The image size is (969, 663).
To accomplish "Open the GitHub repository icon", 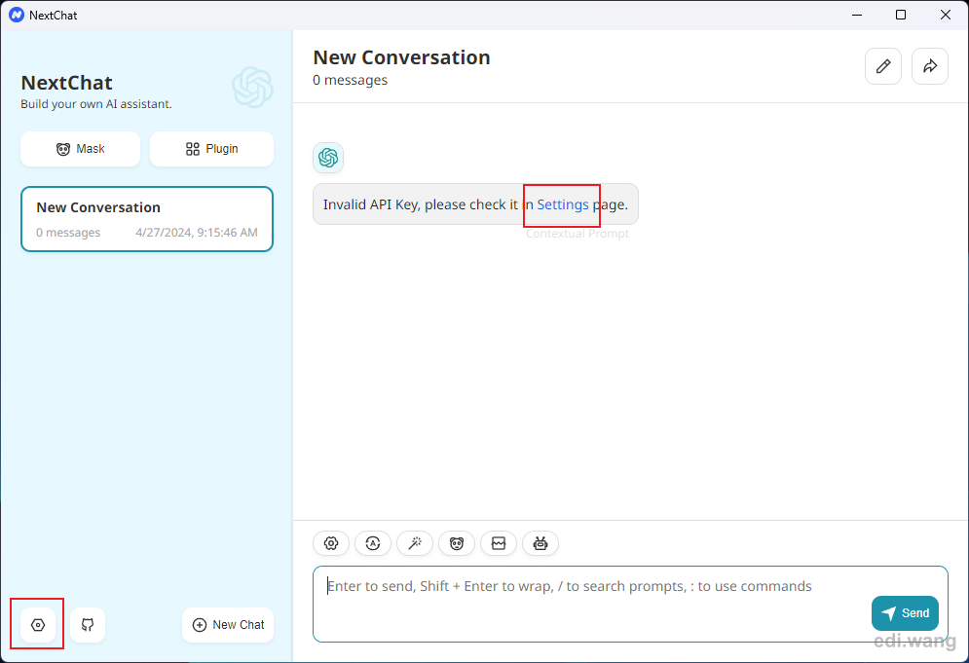I will click(x=88, y=625).
